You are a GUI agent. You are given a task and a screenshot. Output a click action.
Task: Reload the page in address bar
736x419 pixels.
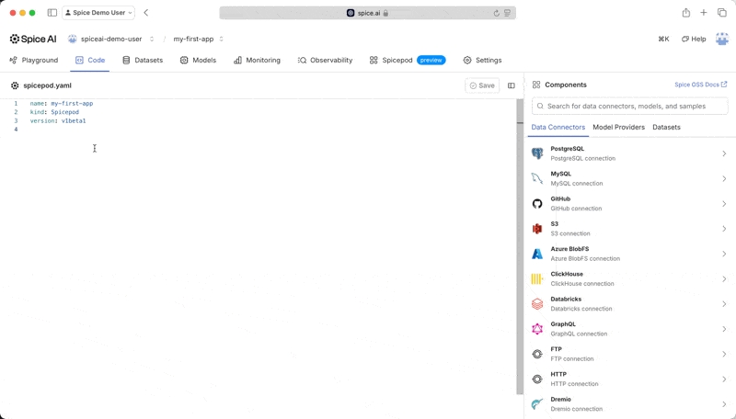(497, 13)
